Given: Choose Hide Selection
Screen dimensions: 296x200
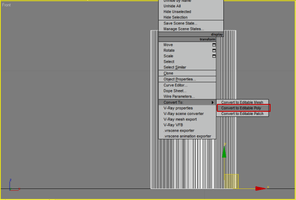Looking at the screenshot, I should coord(191,18).
